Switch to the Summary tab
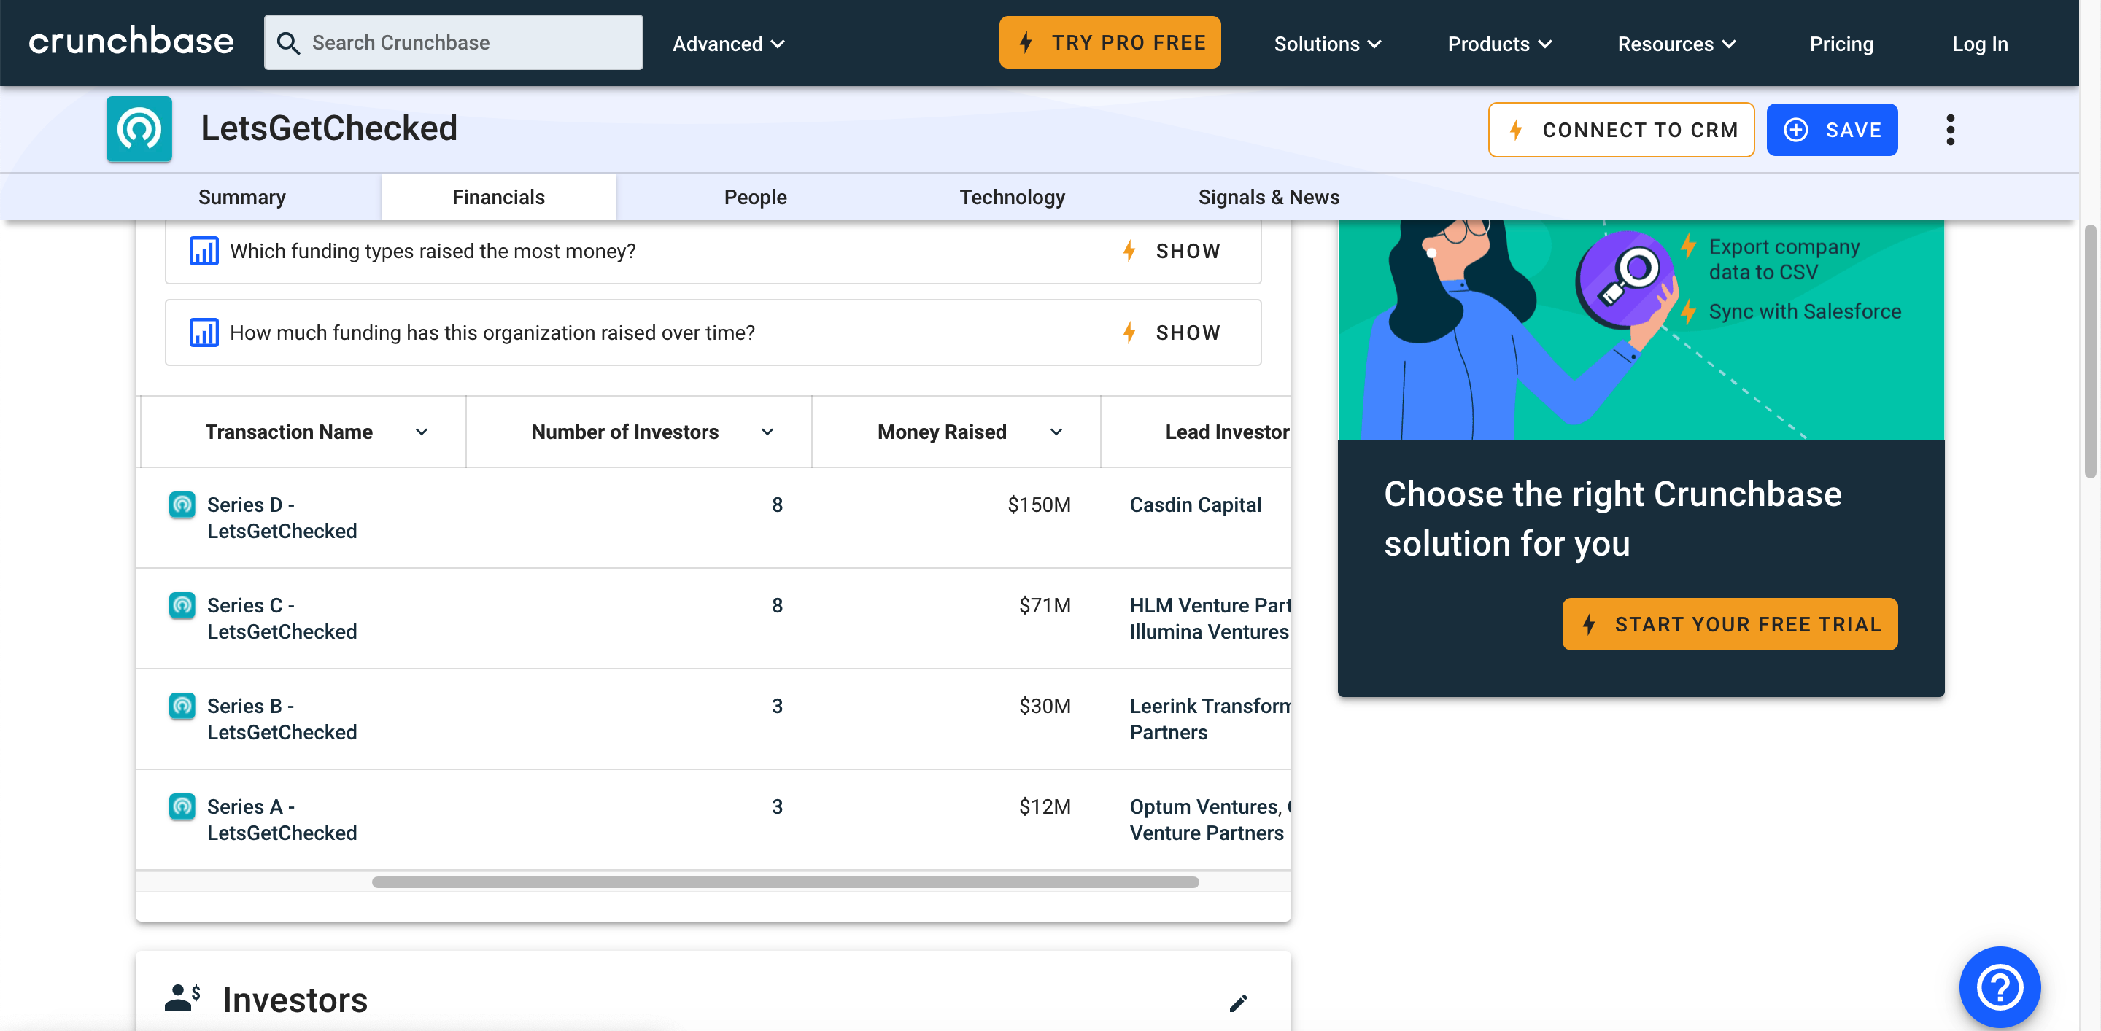The height and width of the screenshot is (1031, 2101). click(242, 198)
